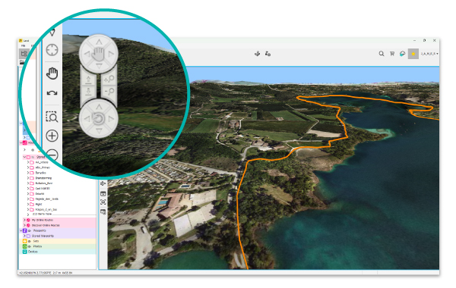Rotate 3D view right with the rotation wheel

tap(111, 119)
